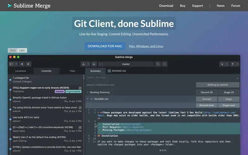Screen dimensions: 248x155
Task: Click the Missing Packages diff line
Action: (x=169, y=130)
